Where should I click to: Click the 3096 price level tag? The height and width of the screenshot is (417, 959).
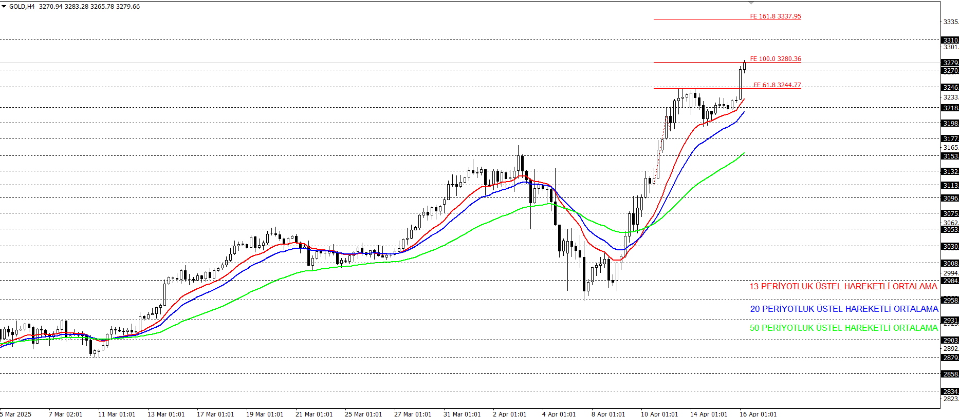tap(950, 198)
